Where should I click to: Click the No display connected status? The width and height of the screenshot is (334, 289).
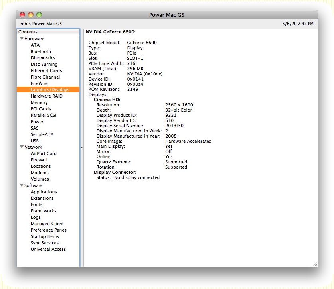137,177
